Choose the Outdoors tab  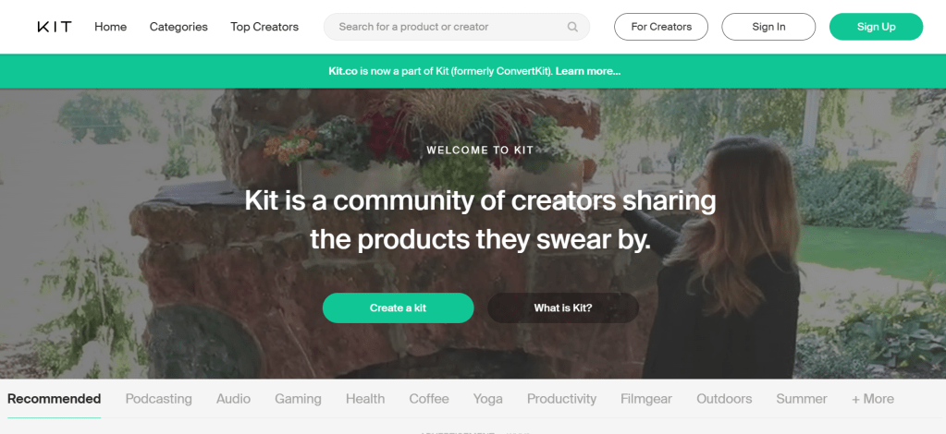pos(724,399)
